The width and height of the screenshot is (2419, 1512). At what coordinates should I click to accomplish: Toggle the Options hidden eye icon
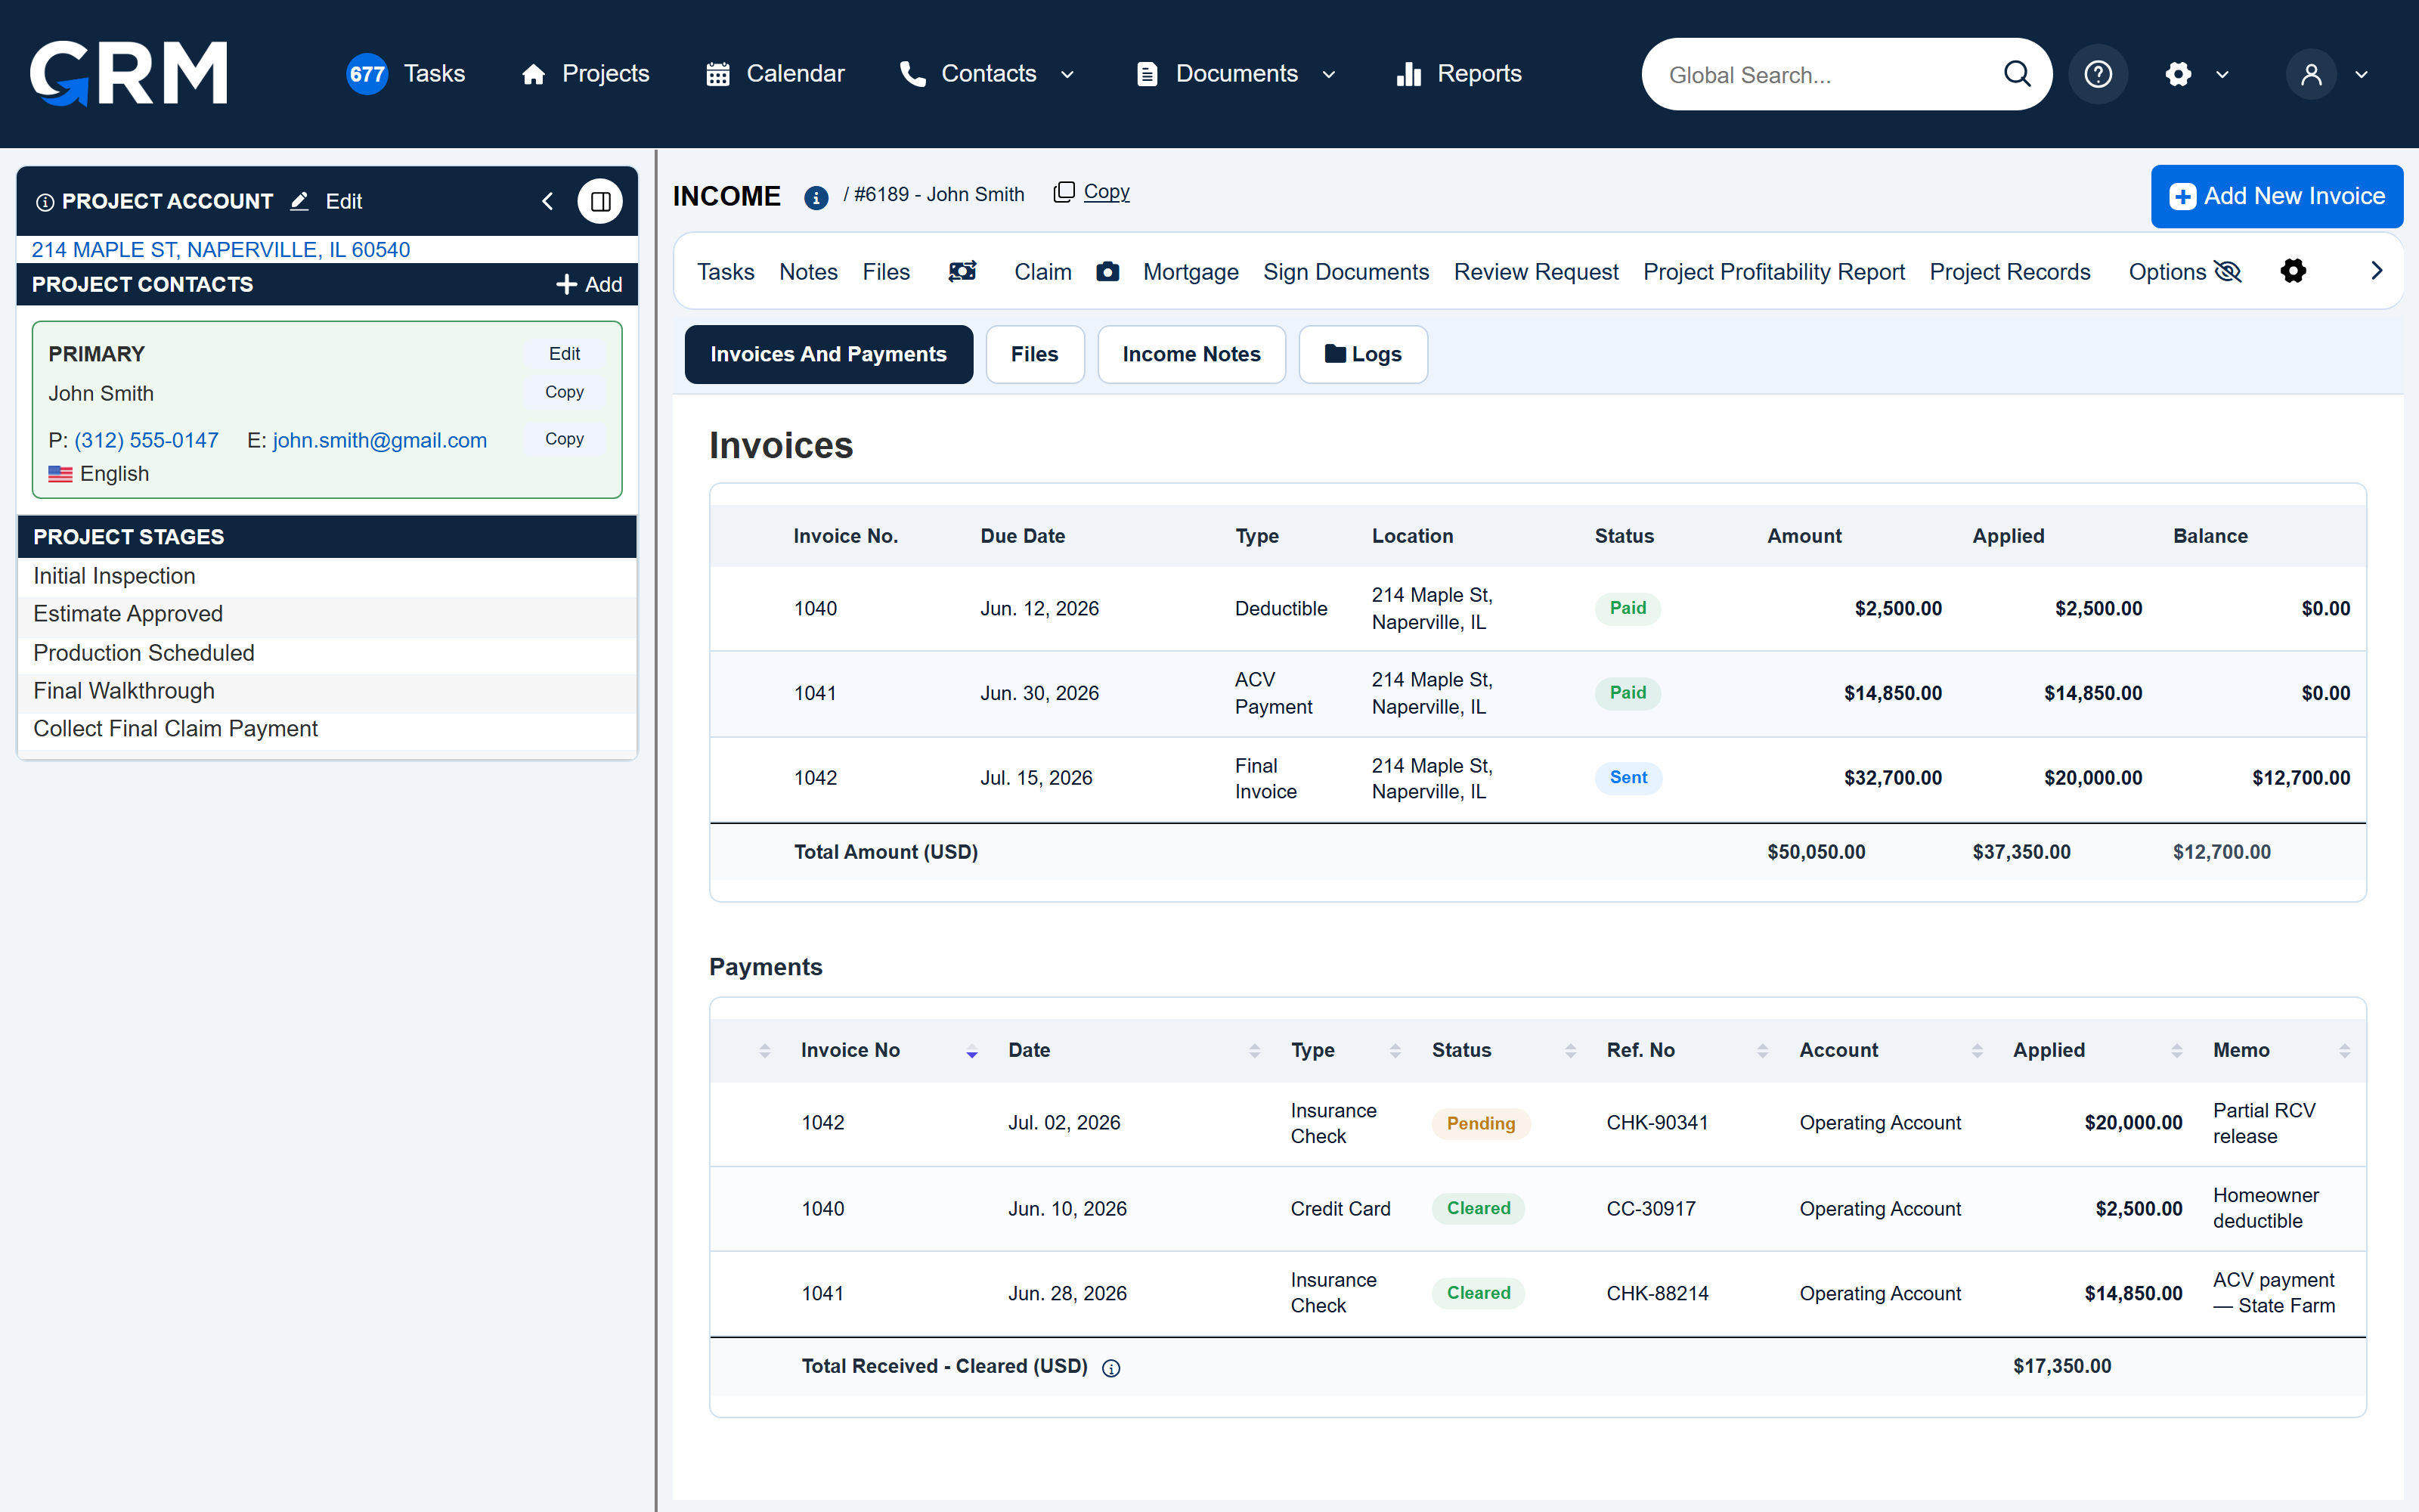[2228, 271]
